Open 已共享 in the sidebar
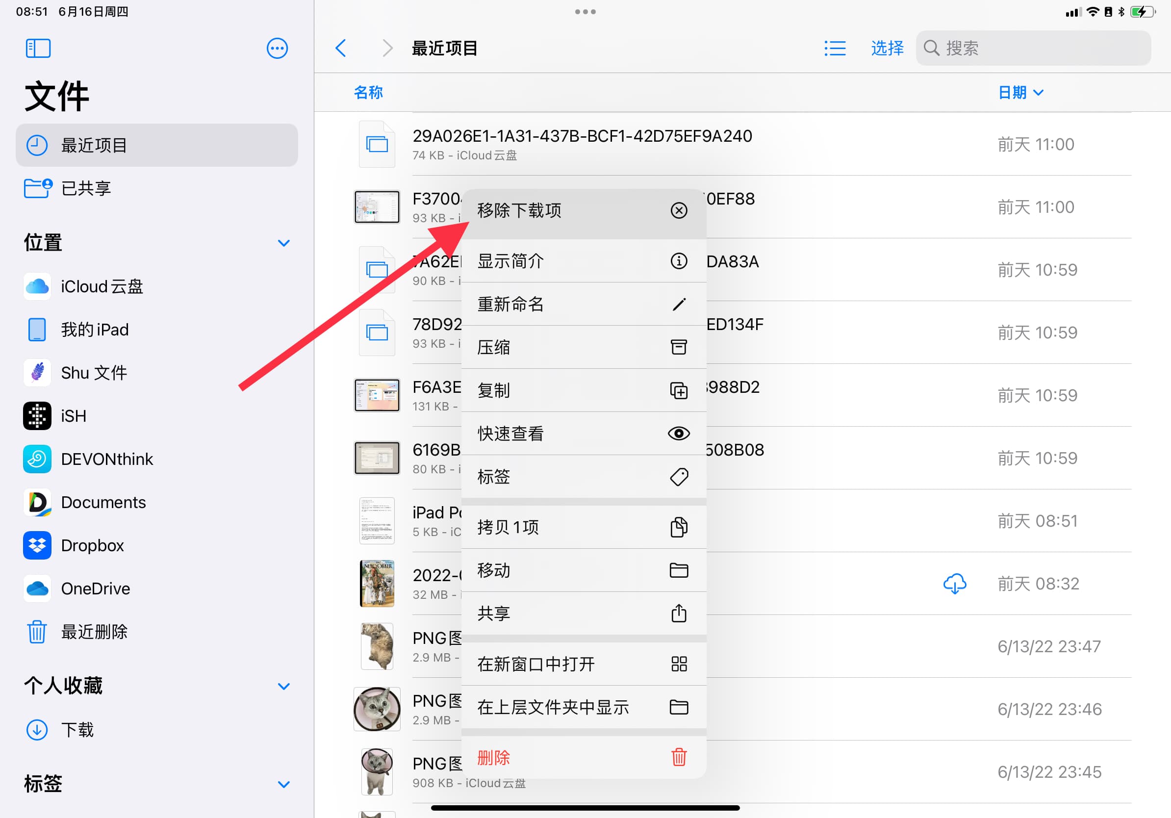 click(x=156, y=188)
